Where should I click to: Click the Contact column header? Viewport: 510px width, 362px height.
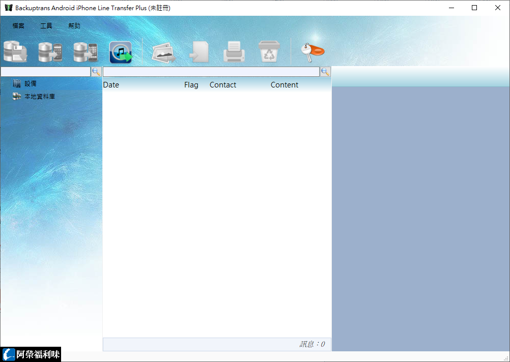(x=223, y=85)
